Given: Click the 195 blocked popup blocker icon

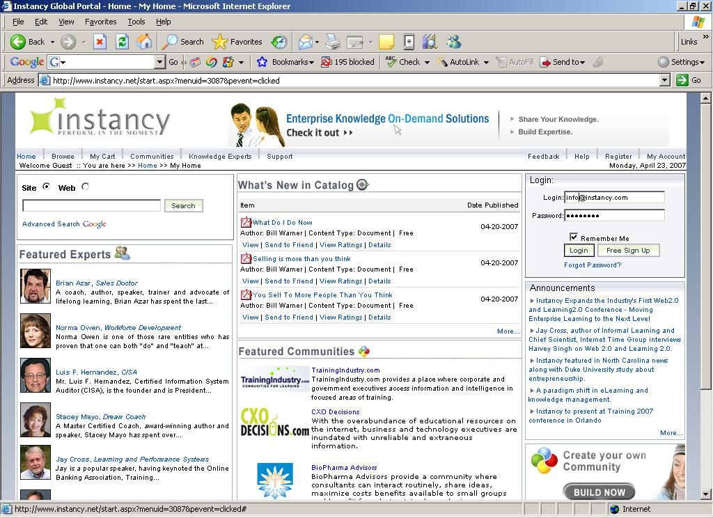Looking at the screenshot, I should click(x=326, y=62).
